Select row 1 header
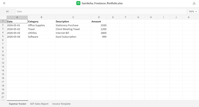Screen dimensions: 199x107 point(3,21)
